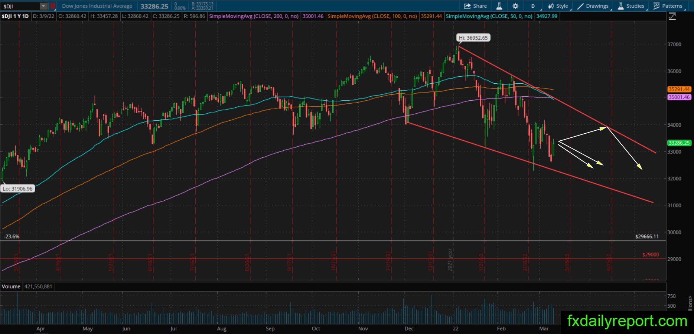Screen dimensions: 694x334
Task: Click the Lo: 31906.96 bubble
Action: [x=17, y=189]
